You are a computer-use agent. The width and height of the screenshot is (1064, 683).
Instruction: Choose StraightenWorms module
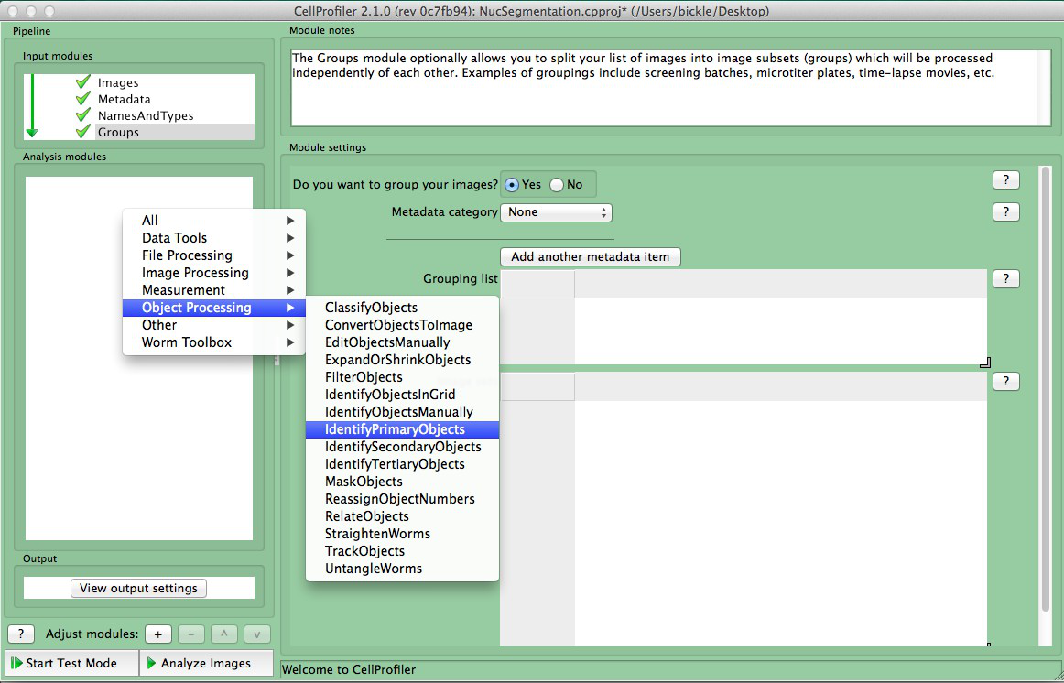point(402,534)
